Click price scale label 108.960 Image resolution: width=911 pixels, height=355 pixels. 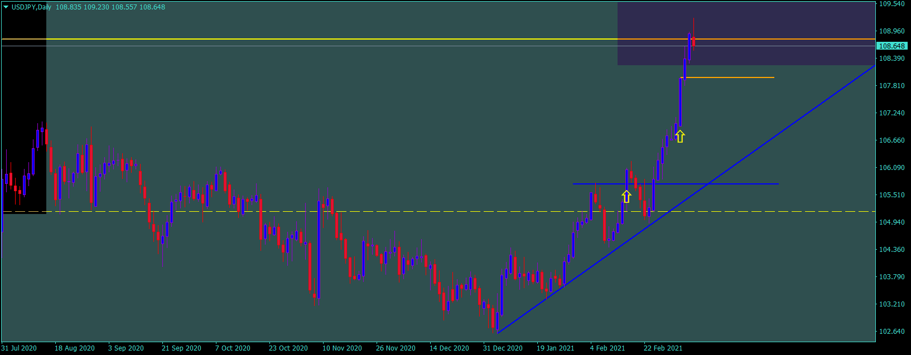tap(892, 31)
